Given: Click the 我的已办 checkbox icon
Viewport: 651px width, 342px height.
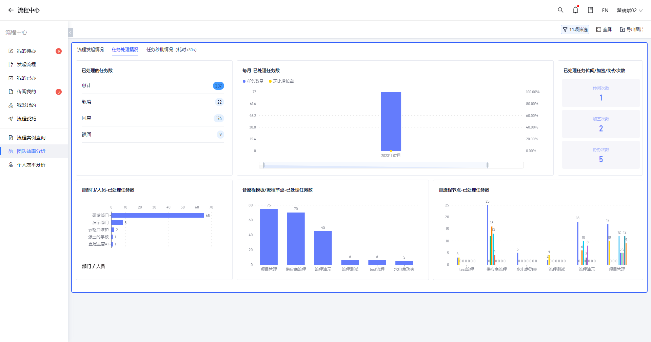Looking at the screenshot, I should (11, 78).
